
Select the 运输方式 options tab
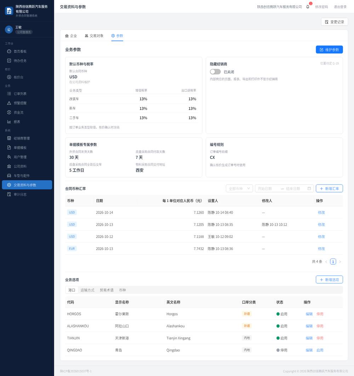tap(87, 290)
